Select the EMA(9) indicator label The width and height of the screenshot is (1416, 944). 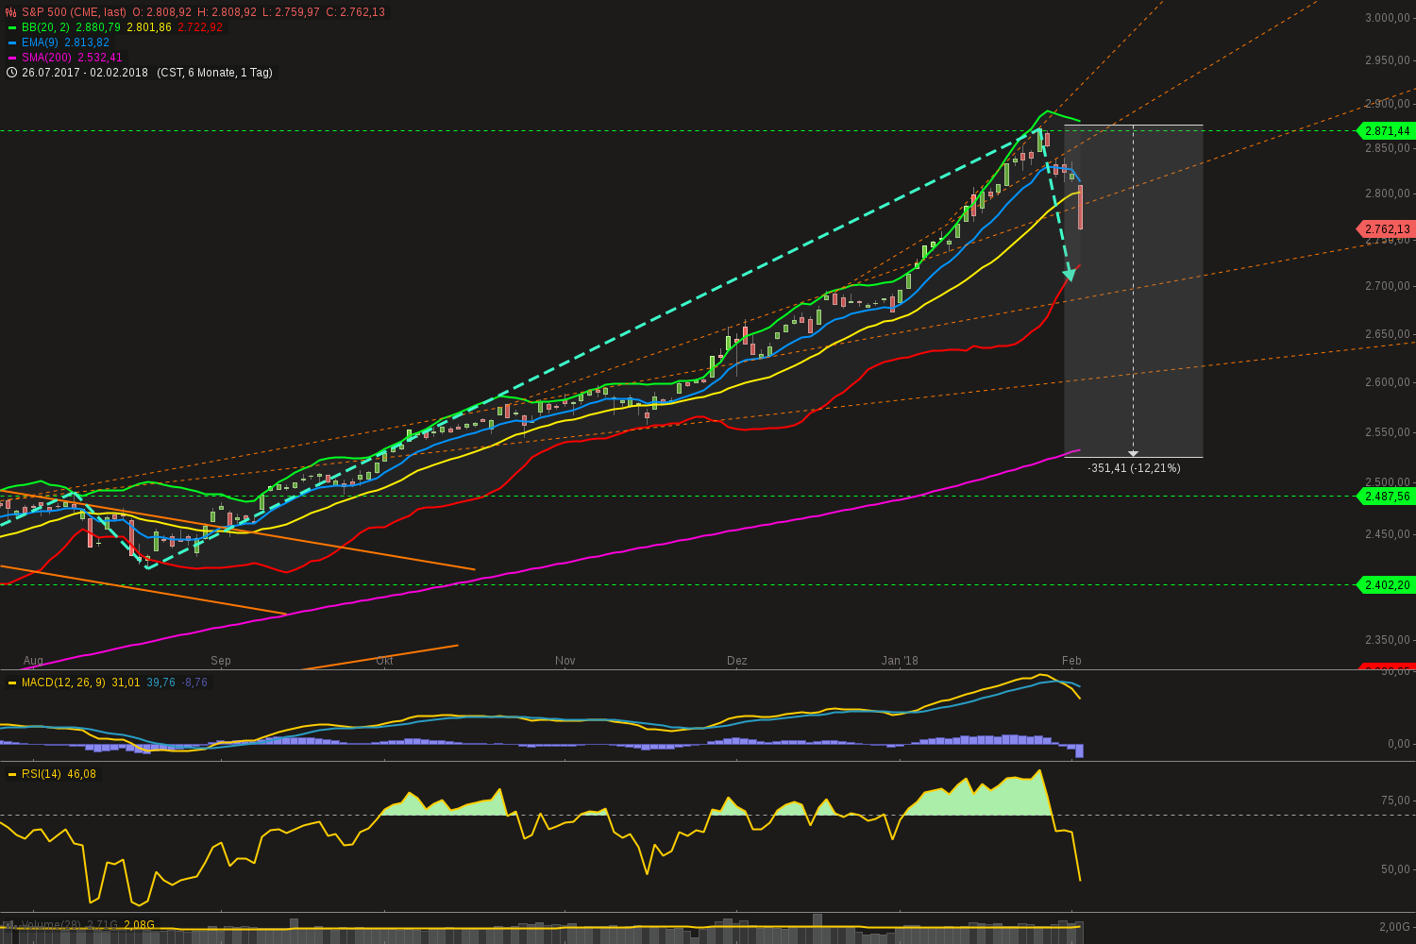click(41, 42)
